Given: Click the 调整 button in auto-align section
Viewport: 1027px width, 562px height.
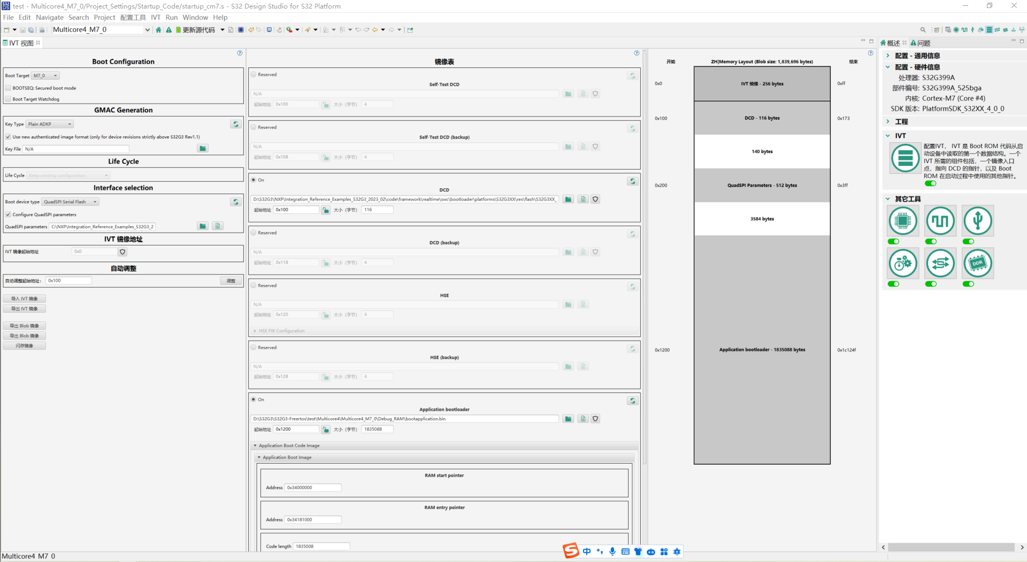Looking at the screenshot, I should 231,281.
